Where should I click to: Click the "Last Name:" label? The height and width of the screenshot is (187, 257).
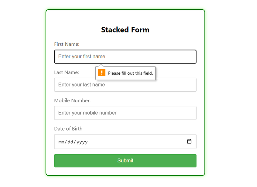click(67, 72)
